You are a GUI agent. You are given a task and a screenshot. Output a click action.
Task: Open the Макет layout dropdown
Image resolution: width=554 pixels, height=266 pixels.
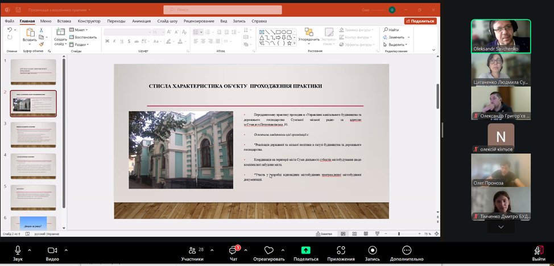pyautogui.click(x=79, y=30)
